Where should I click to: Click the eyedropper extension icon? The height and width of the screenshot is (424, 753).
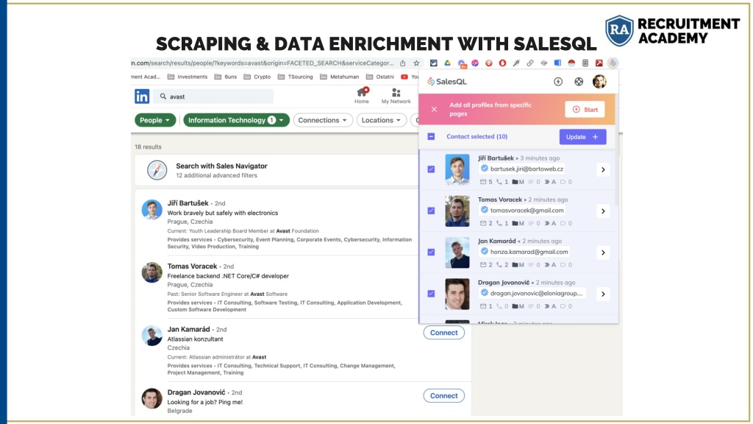click(x=516, y=63)
